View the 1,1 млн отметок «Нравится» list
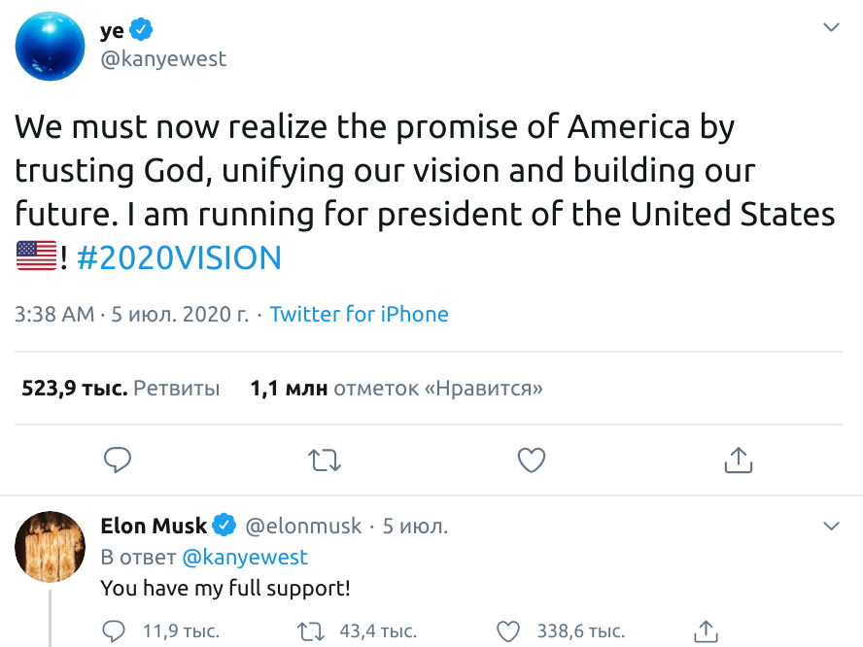This screenshot has height=647, width=863. pyautogui.click(x=397, y=389)
